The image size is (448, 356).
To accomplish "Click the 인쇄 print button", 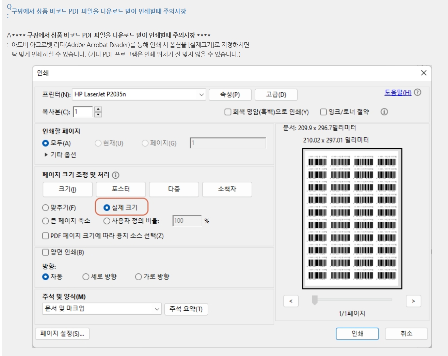I will [357, 334].
